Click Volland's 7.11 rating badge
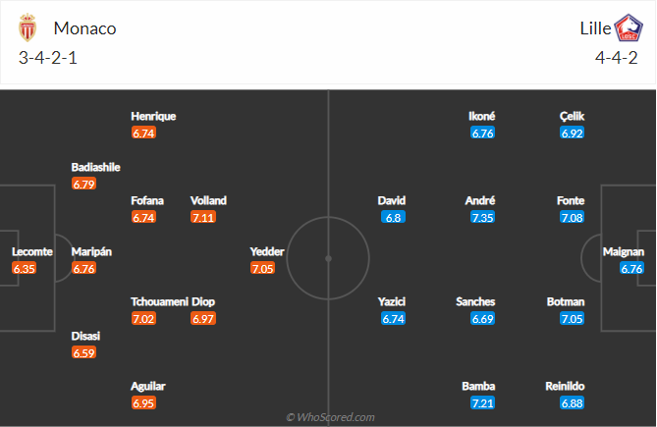657x427 pixels. 204,217
